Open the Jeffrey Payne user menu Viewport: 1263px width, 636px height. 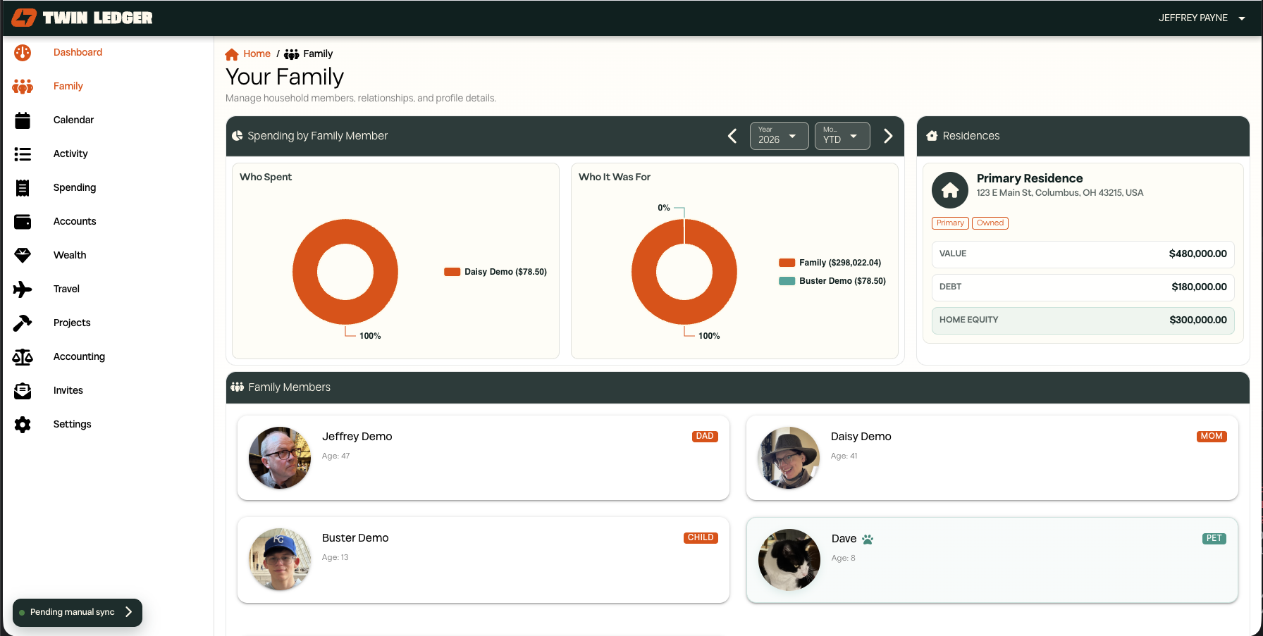[x=1202, y=18]
